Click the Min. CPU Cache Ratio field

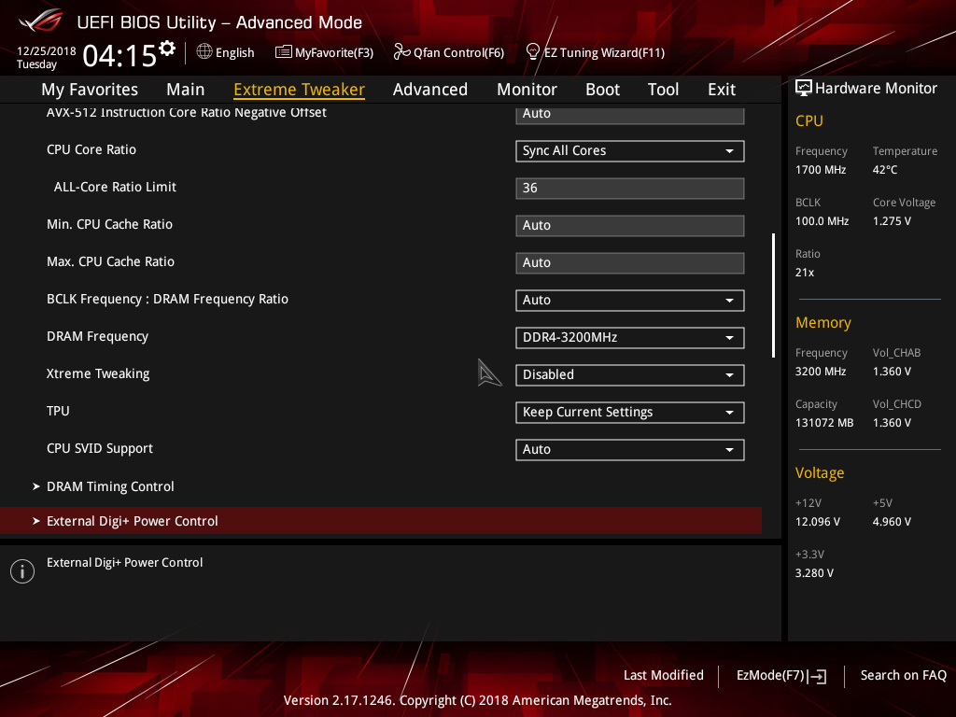coord(629,226)
